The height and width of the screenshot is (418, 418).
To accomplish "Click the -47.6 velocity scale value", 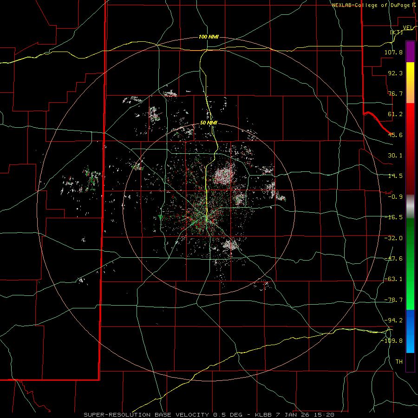I will (393, 259).
